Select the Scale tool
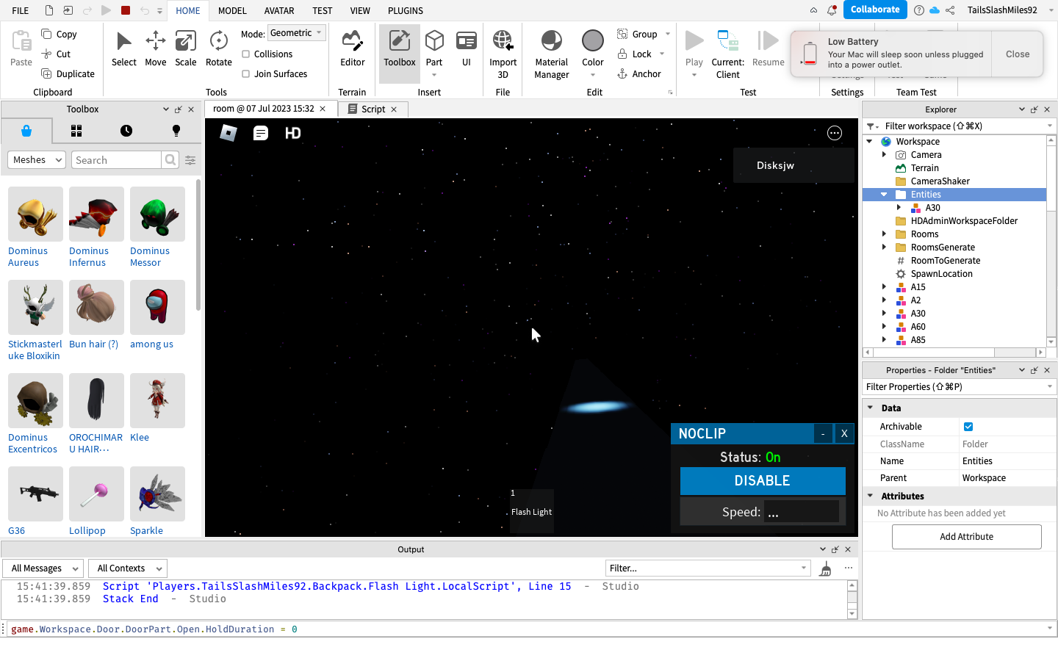The width and height of the screenshot is (1058, 661). pos(185,48)
